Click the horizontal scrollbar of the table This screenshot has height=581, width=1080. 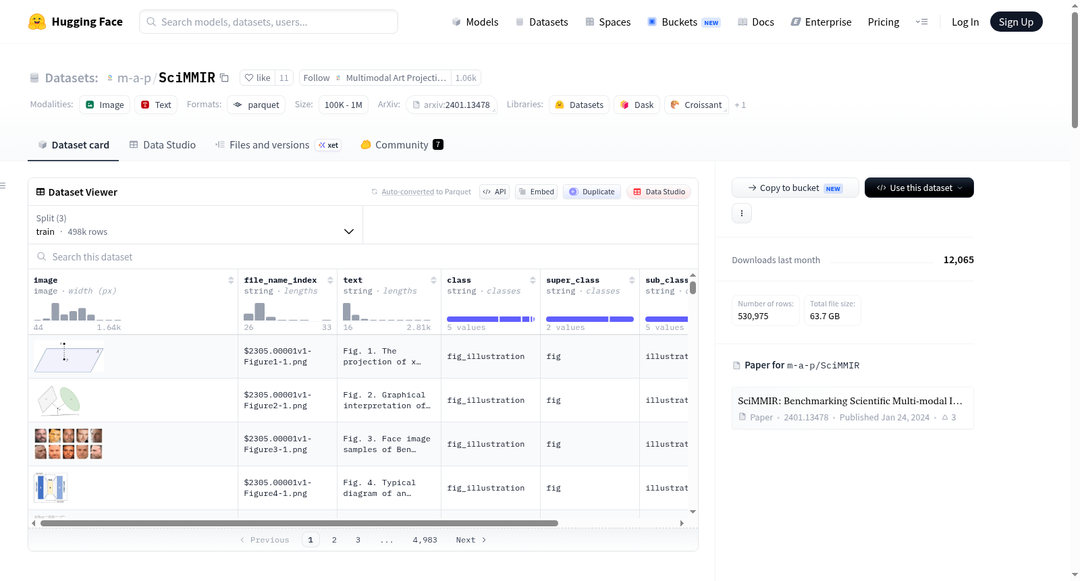point(299,523)
